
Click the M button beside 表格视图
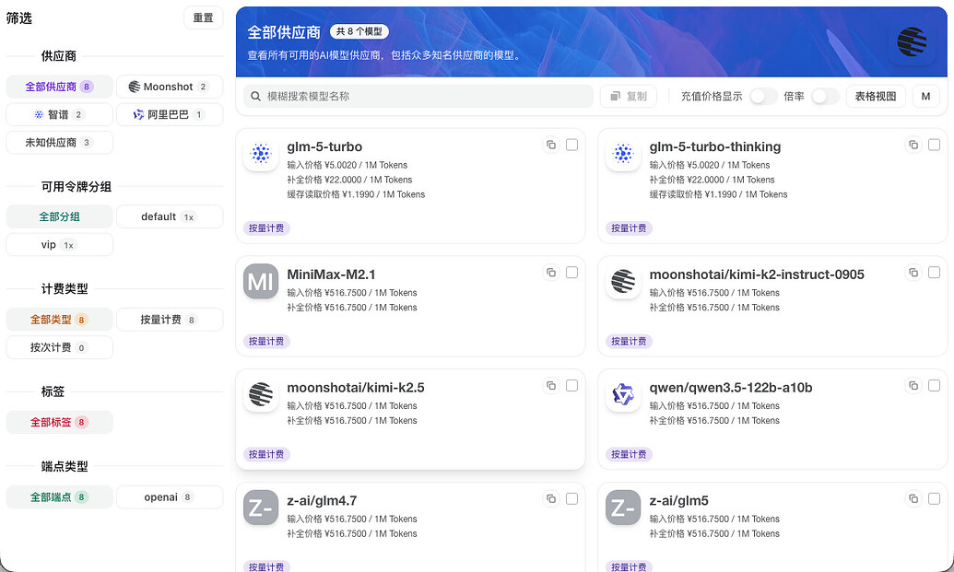tap(925, 96)
